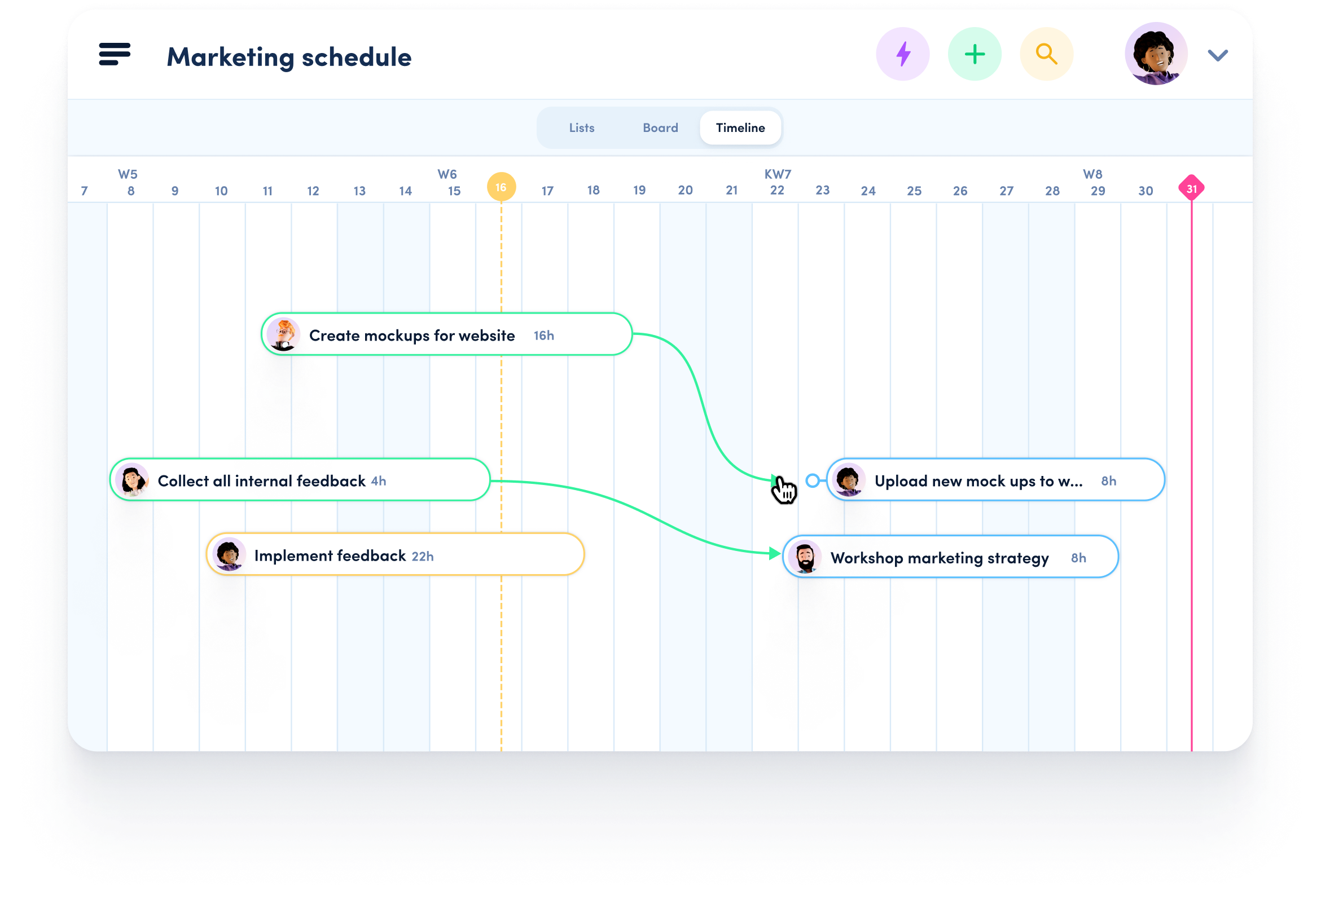This screenshot has height=904, width=1321.
Task: Click assignee avatar on Collect feedback task
Action: coord(132,480)
